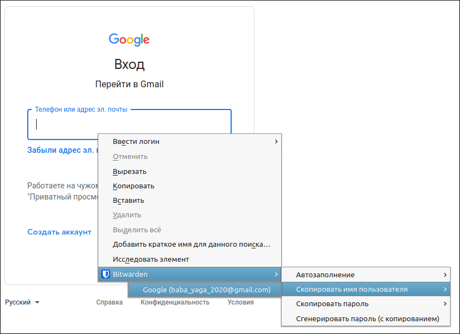Pick Google baba_yaga_2020@gmail.com account entry
460x334 pixels.
[x=206, y=290]
